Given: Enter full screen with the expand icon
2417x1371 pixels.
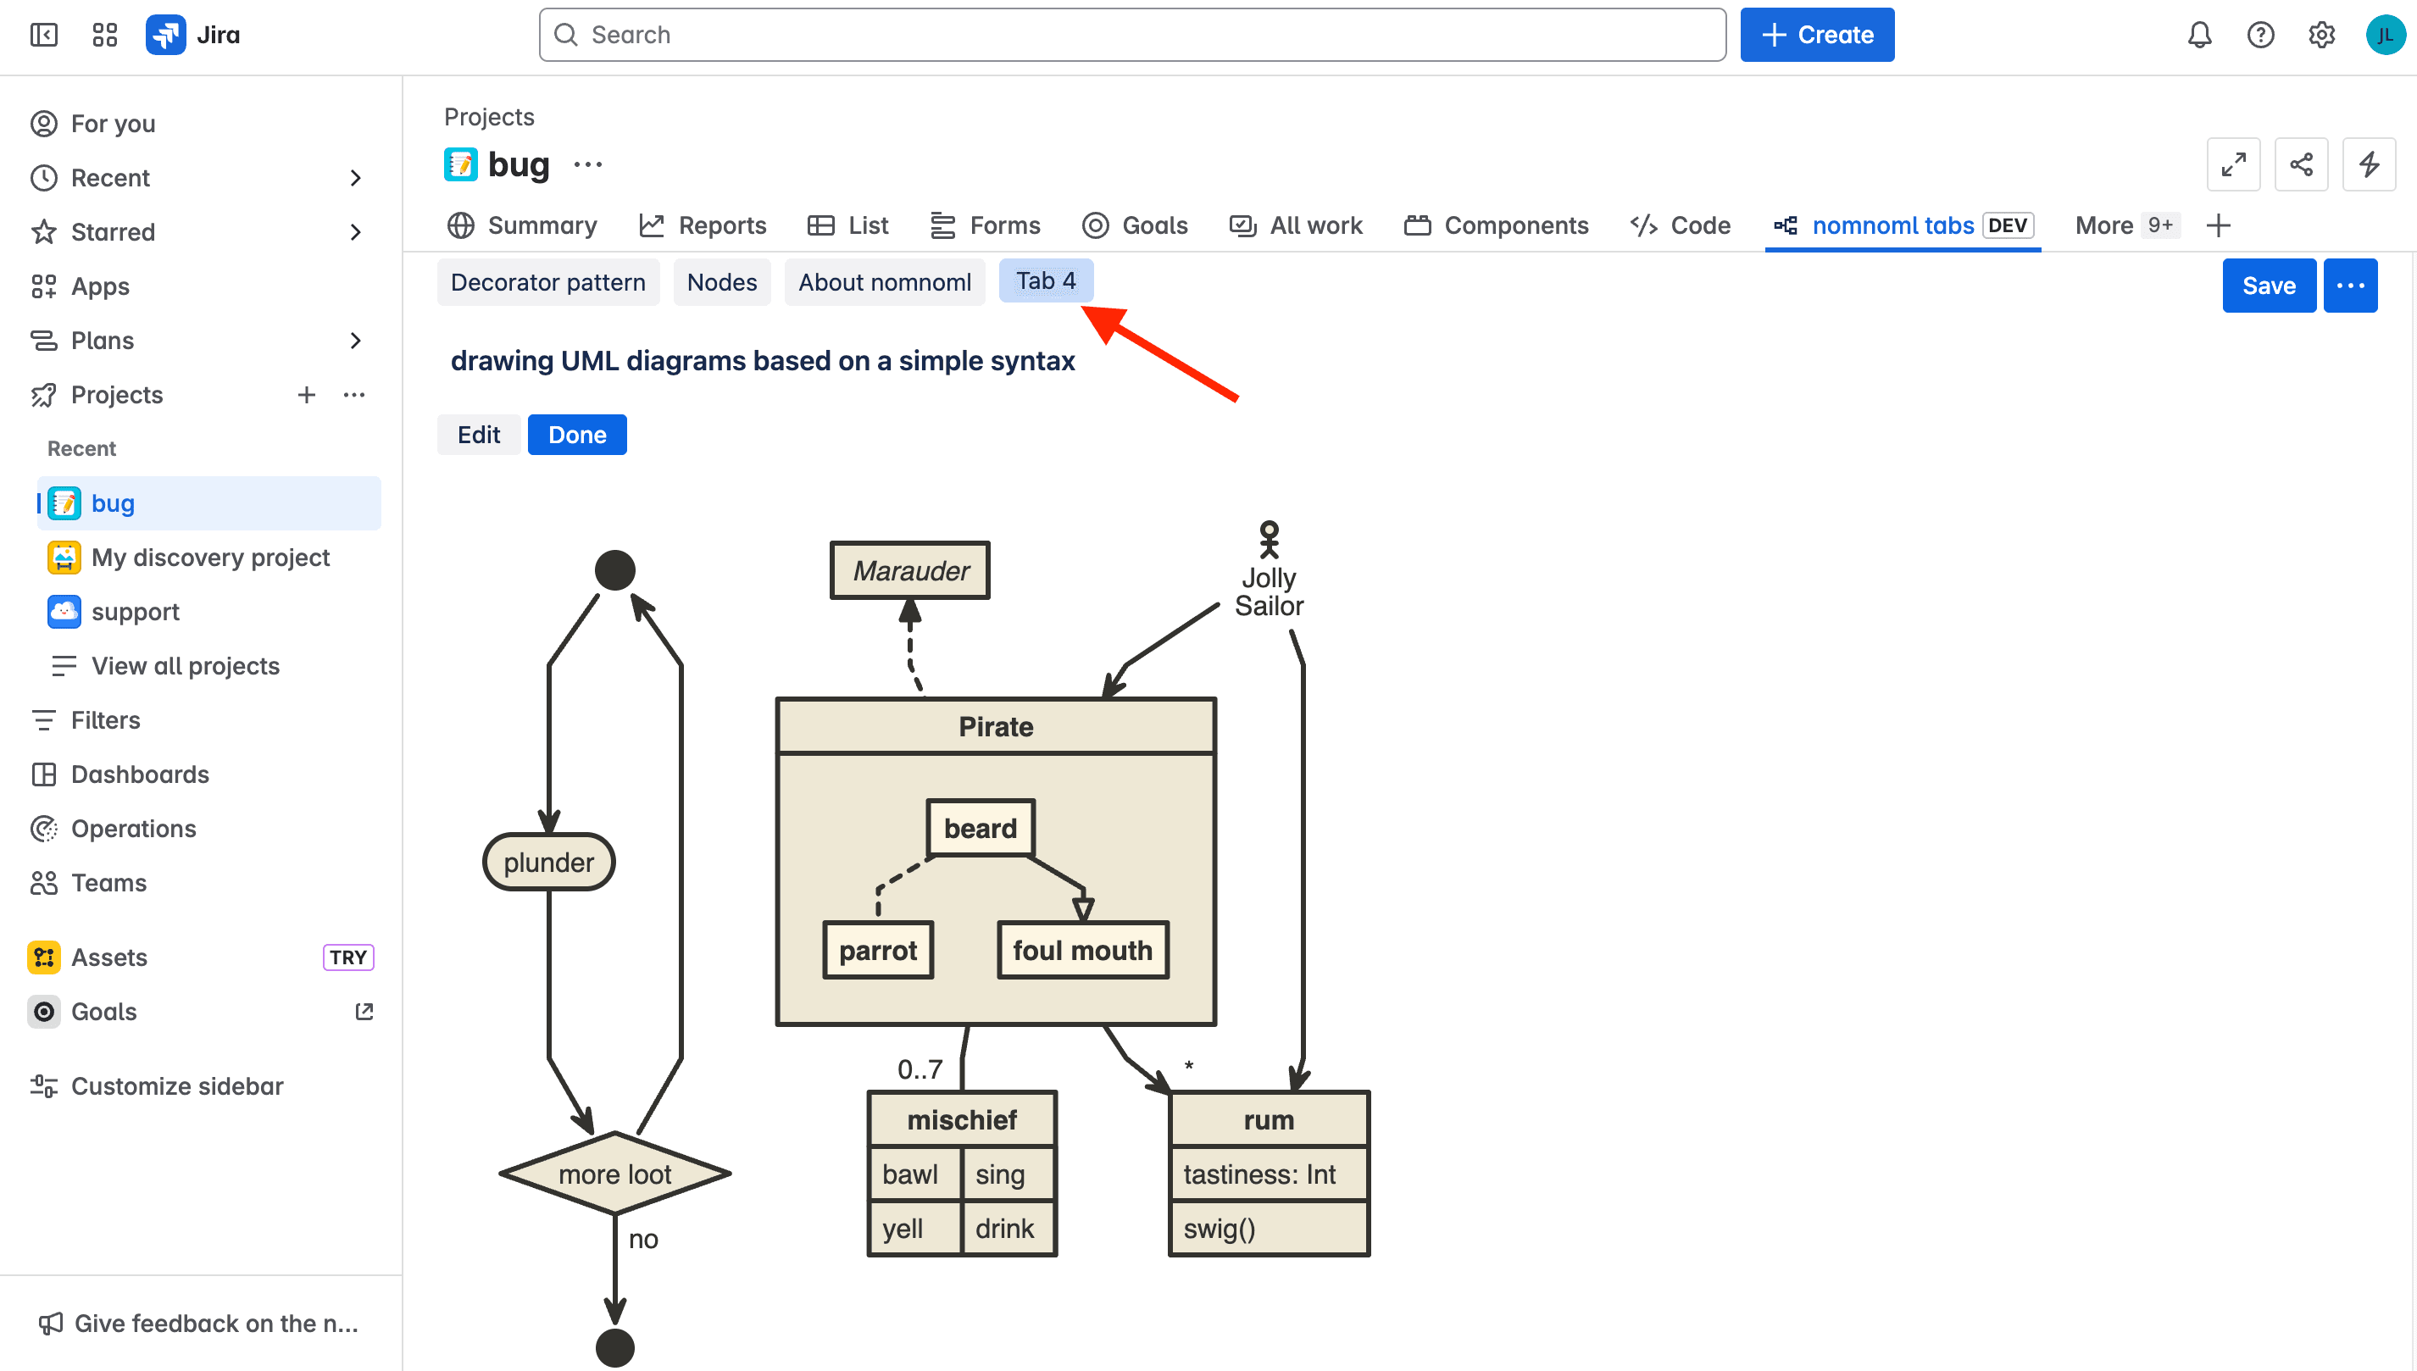Looking at the screenshot, I should (x=2233, y=164).
